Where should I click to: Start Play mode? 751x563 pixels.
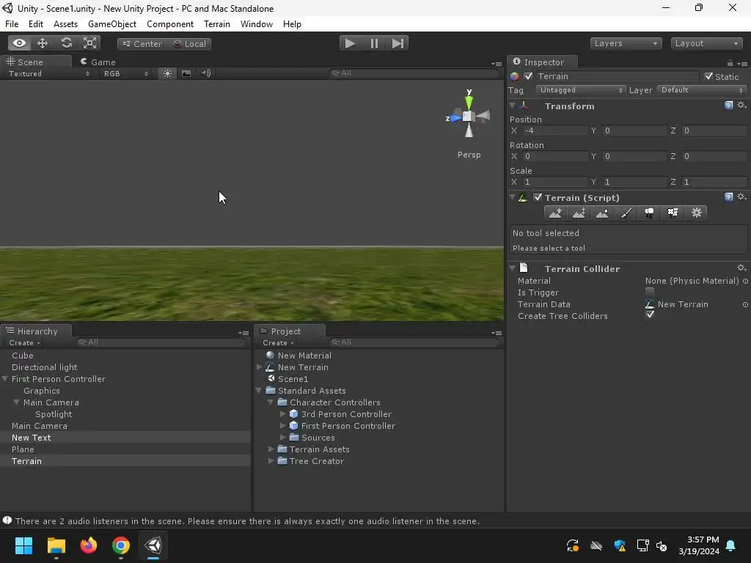click(x=350, y=43)
